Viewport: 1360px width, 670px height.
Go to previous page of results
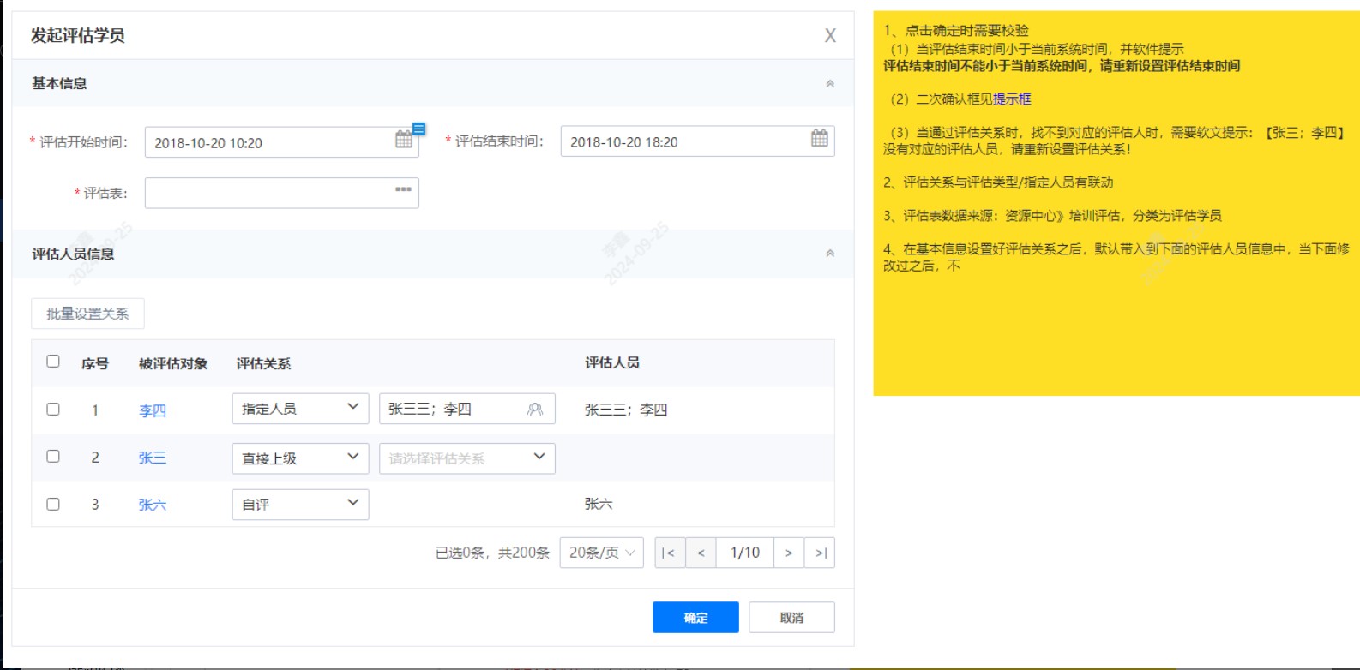(701, 553)
